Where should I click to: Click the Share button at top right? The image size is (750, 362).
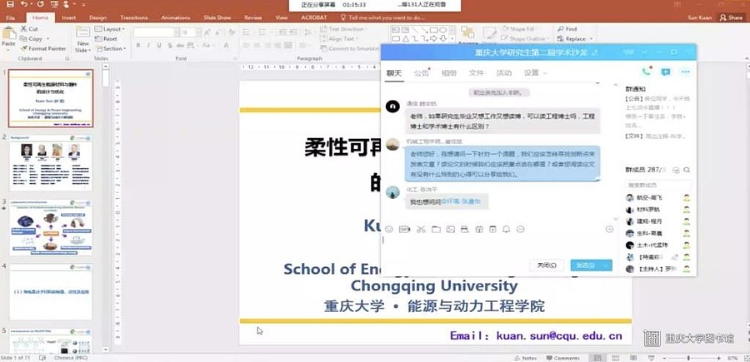pyautogui.click(x=732, y=17)
